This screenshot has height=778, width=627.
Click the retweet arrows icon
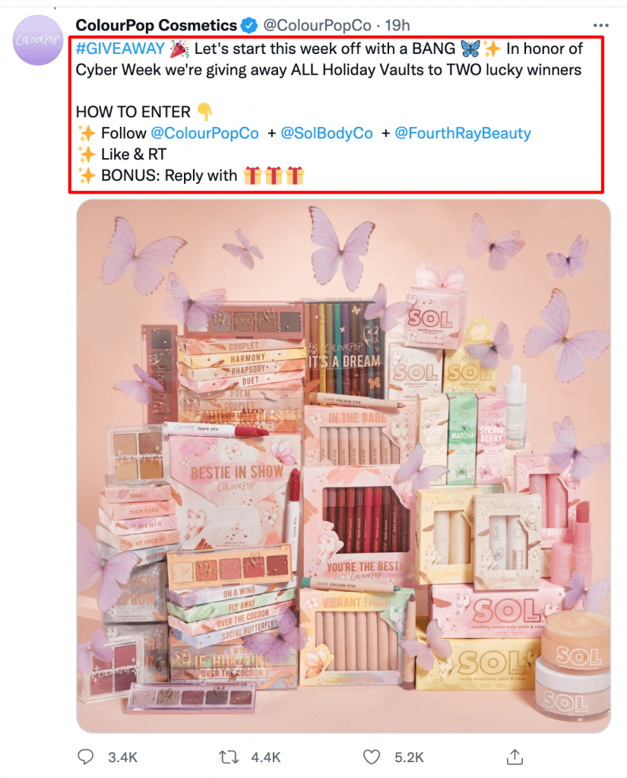pyautogui.click(x=229, y=757)
